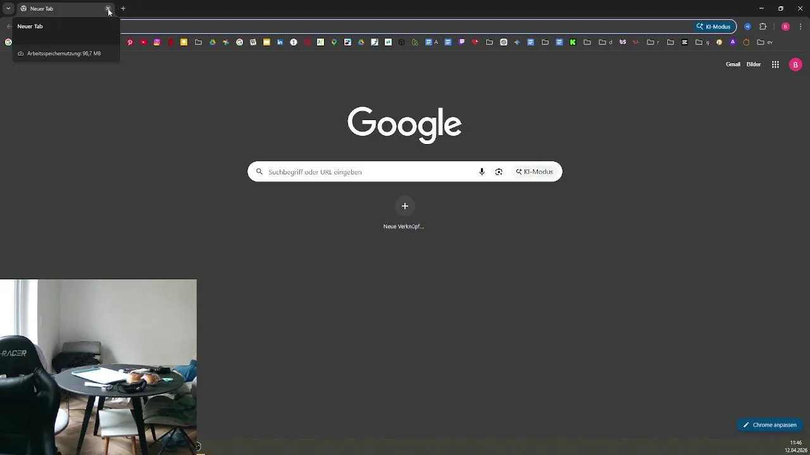
Task: Click the search magnifier icon in search box
Action: coord(259,172)
